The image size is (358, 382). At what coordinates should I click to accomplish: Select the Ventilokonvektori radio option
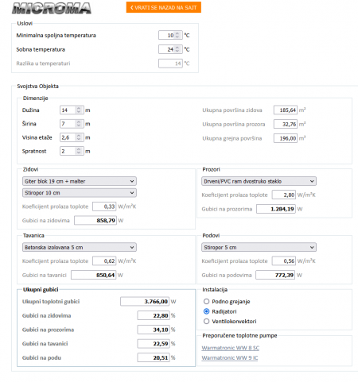tap(206, 322)
